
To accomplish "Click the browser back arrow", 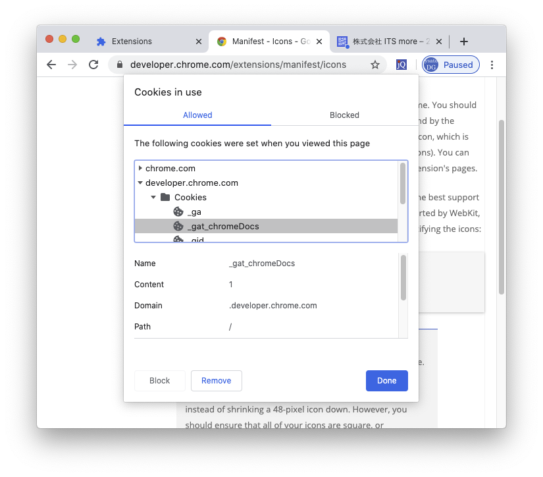I will pos(51,65).
